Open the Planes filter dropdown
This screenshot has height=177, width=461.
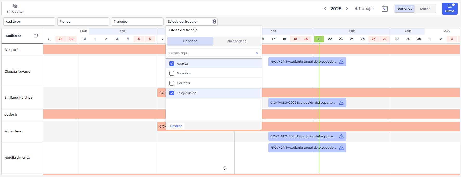(x=83, y=22)
